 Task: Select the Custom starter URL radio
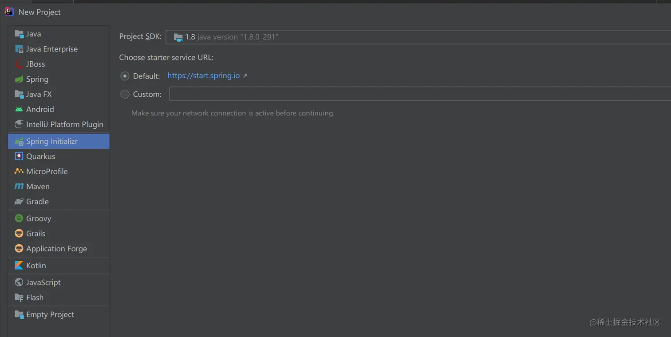(x=125, y=94)
